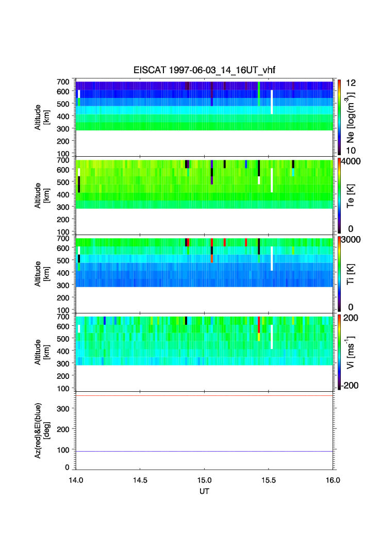Select the Ti ion temperature colorbar
The image size is (365, 548).
click(x=339, y=274)
